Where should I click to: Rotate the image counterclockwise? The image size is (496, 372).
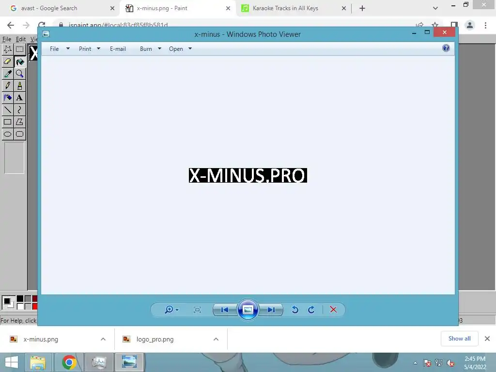point(295,310)
